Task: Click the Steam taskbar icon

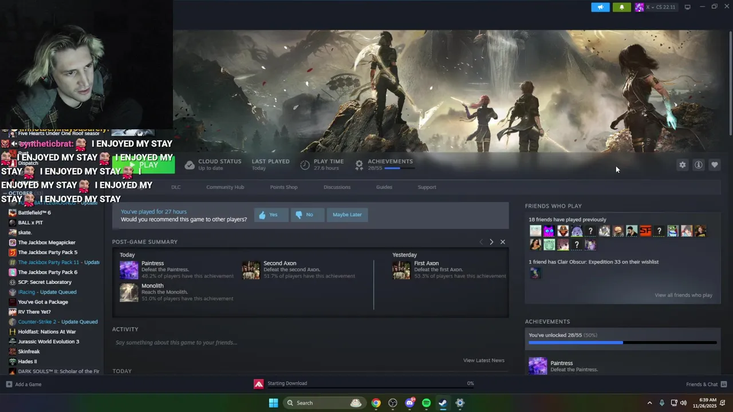Action: tap(443, 403)
